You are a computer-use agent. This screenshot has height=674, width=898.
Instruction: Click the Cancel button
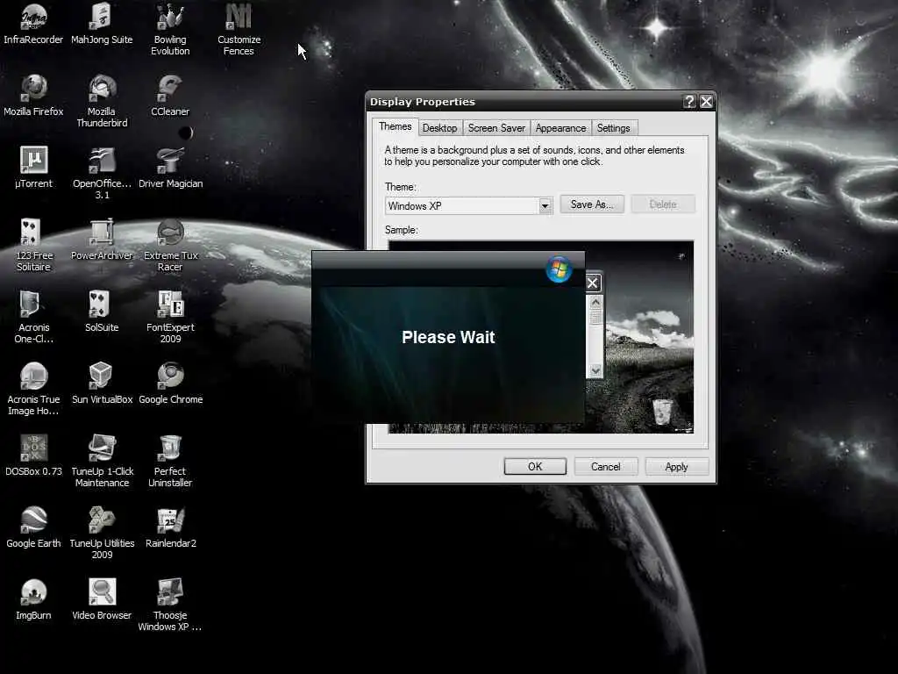tap(605, 467)
